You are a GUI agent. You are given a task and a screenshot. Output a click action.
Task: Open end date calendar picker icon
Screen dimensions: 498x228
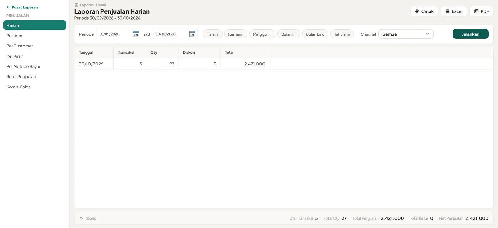pyautogui.click(x=192, y=34)
